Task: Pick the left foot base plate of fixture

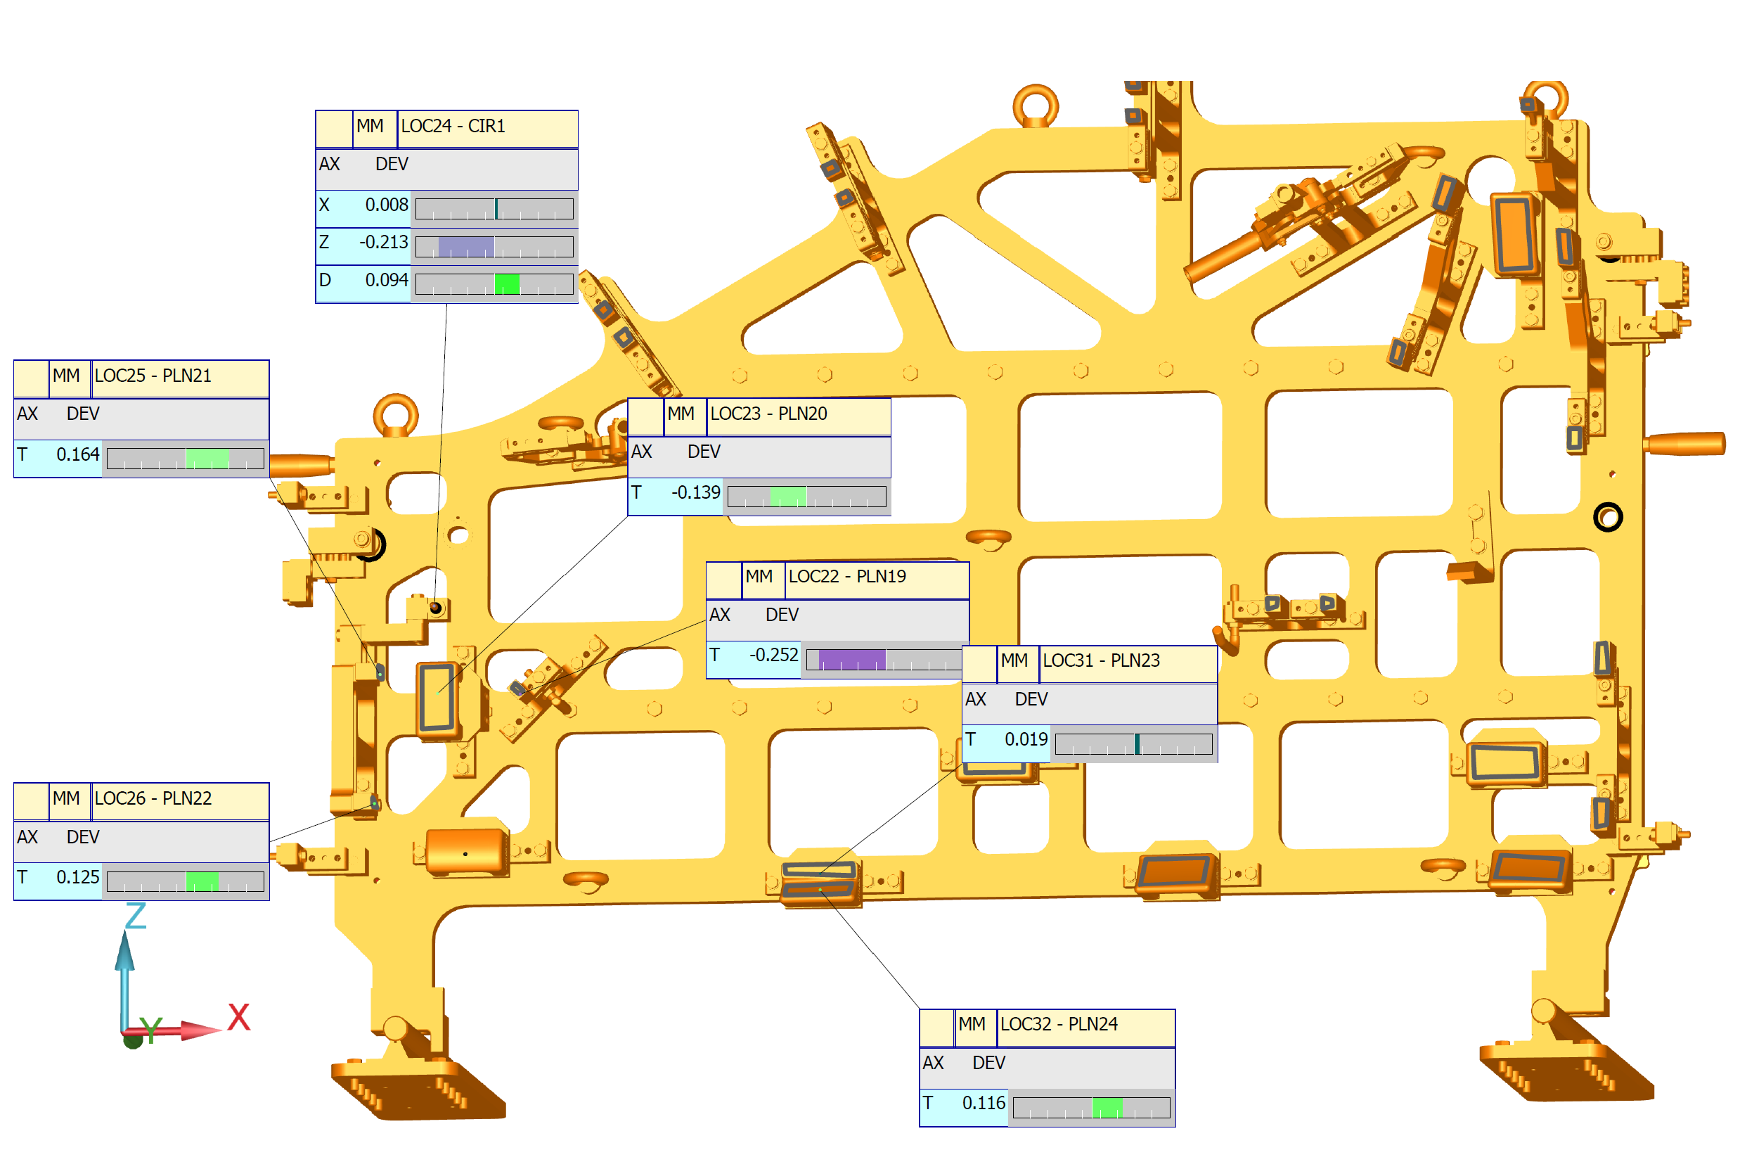Action: tap(418, 1089)
